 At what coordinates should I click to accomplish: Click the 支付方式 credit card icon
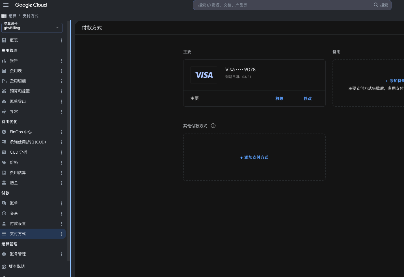[x=4, y=234]
